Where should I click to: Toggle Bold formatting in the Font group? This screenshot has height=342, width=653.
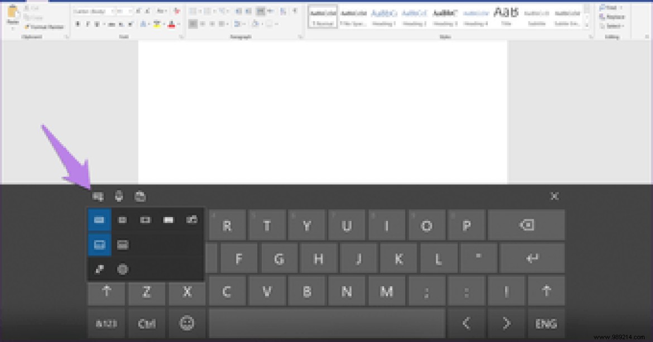[78, 25]
